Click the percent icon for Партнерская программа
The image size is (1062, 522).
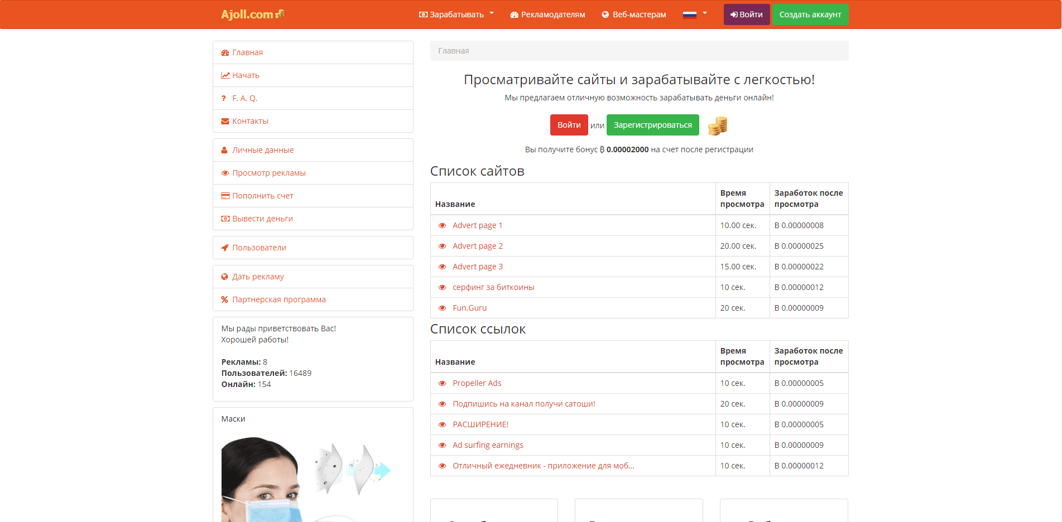tap(225, 299)
